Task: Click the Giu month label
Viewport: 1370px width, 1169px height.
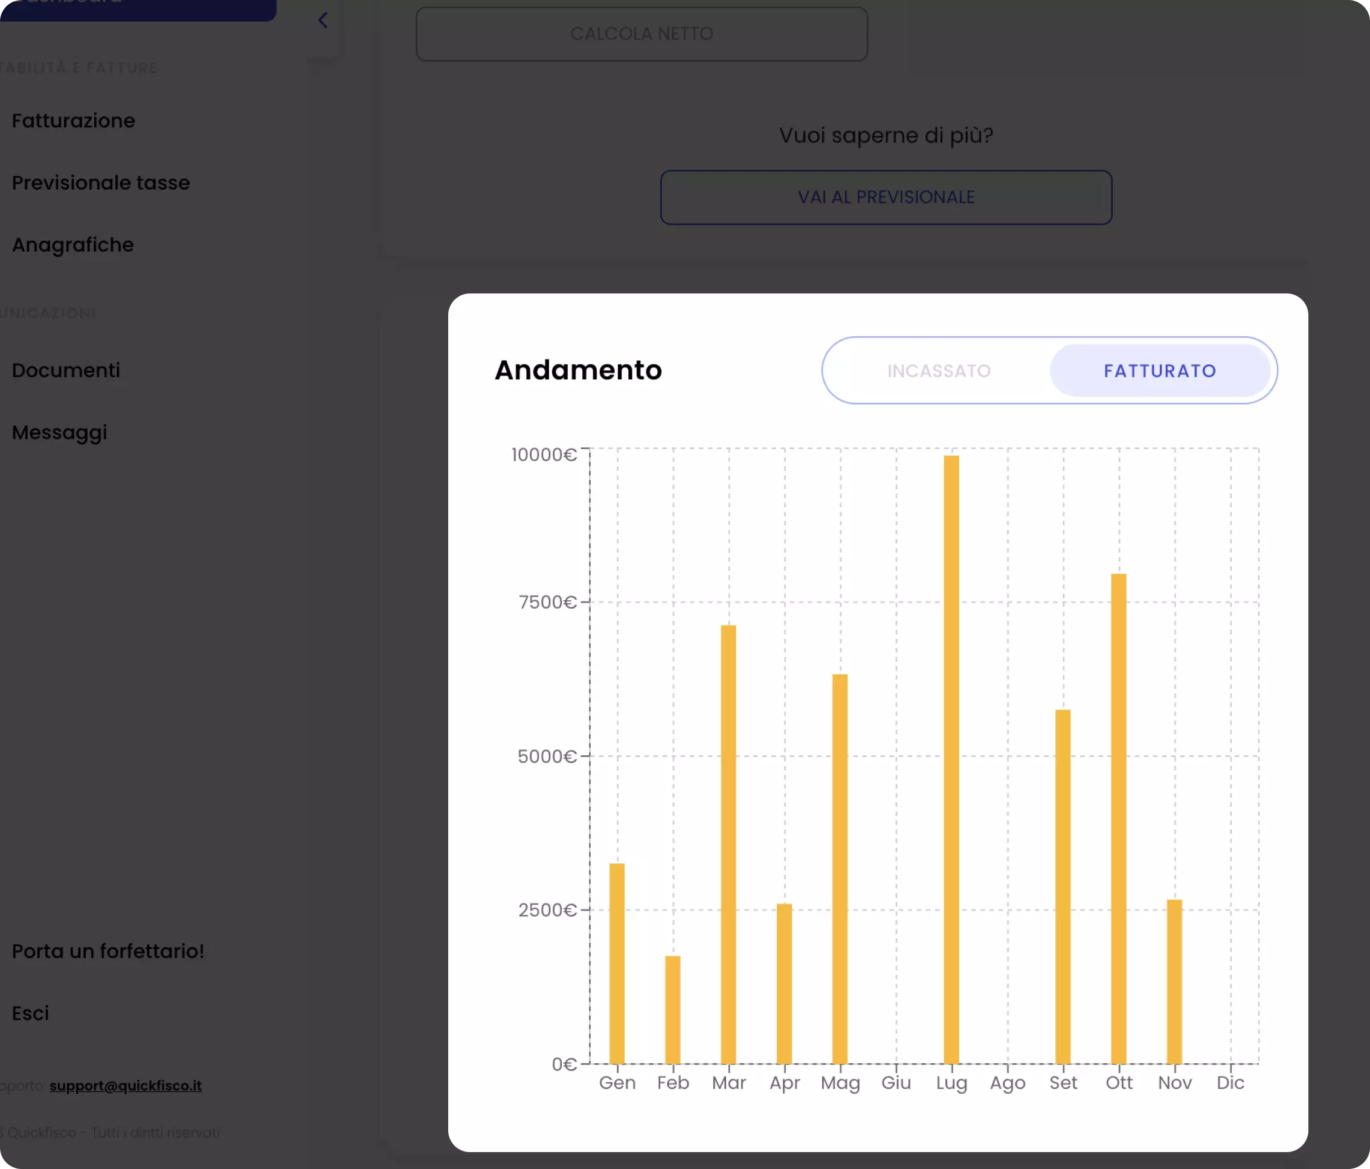Action: coord(896,1083)
